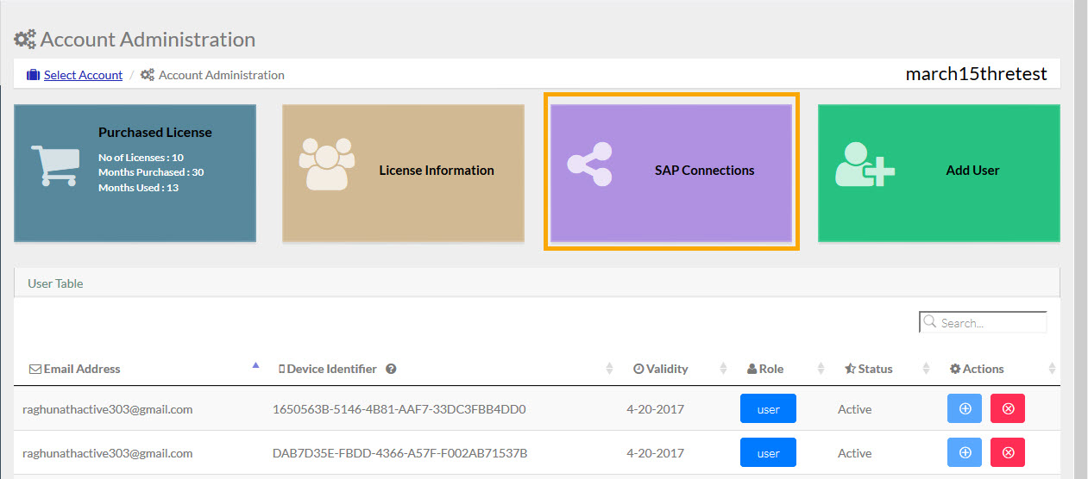Sort table by Role column header
Viewport: 1088px width, 479px height.
pos(770,369)
